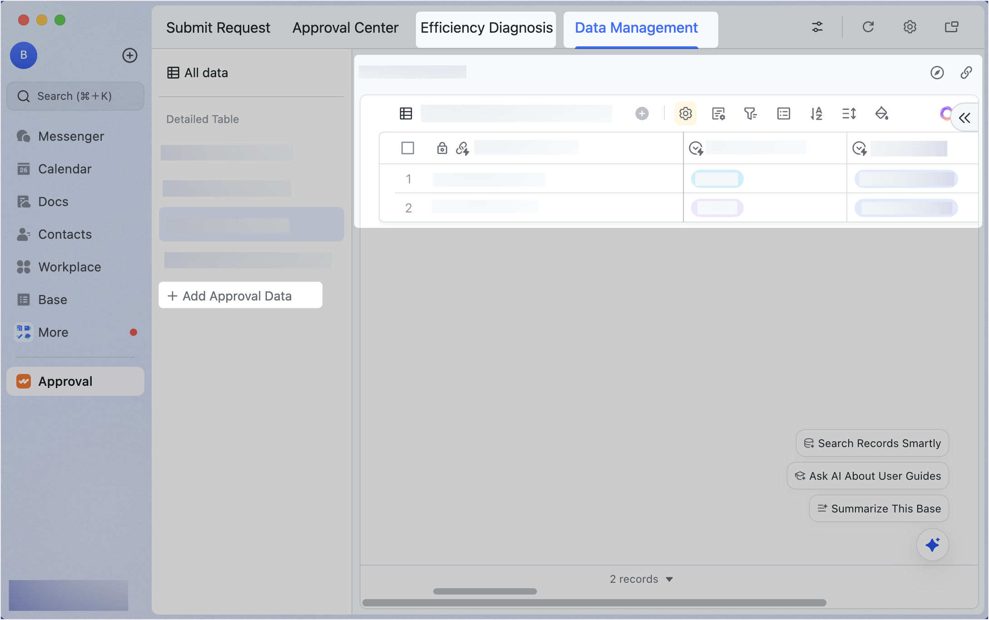Open the filter funnel tool
The width and height of the screenshot is (989, 620).
[751, 113]
